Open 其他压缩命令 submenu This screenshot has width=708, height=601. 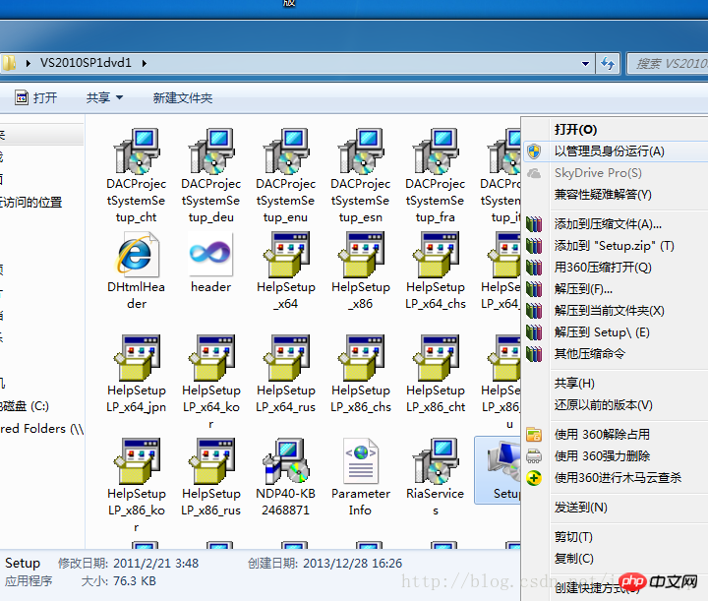[589, 353]
